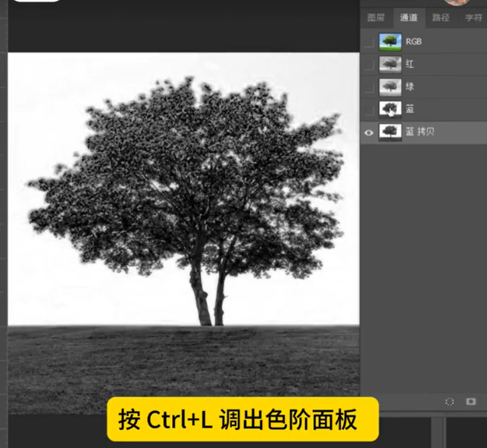Screen dimensions: 487x448
Task: Choose the 蓝 channel thumbnail
Action: pyautogui.click(x=390, y=110)
